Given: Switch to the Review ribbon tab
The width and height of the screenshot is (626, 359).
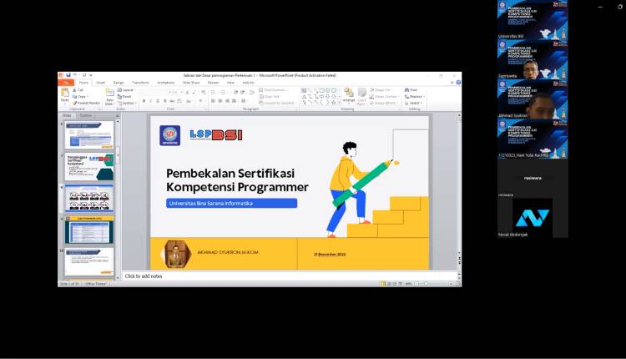Looking at the screenshot, I should (x=213, y=83).
